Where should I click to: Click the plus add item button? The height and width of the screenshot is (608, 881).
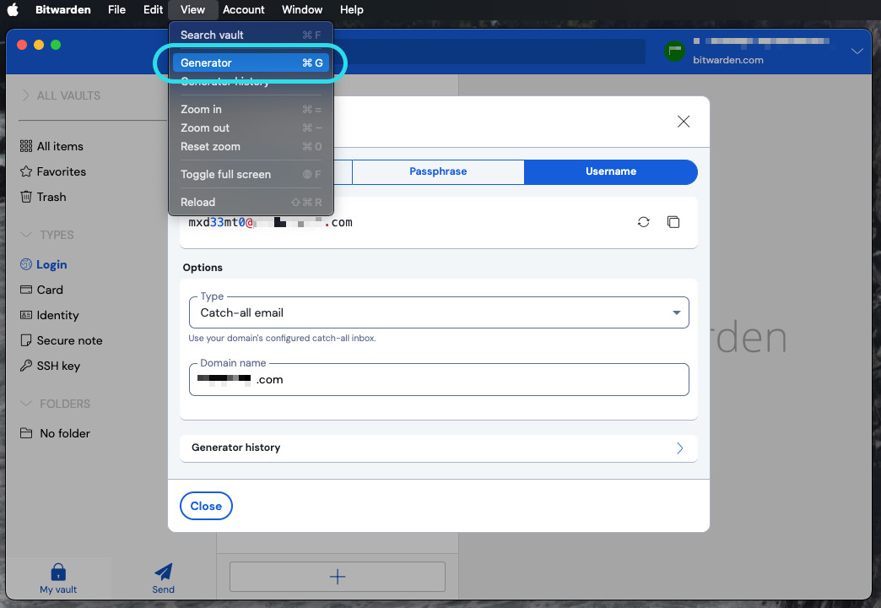(x=337, y=577)
